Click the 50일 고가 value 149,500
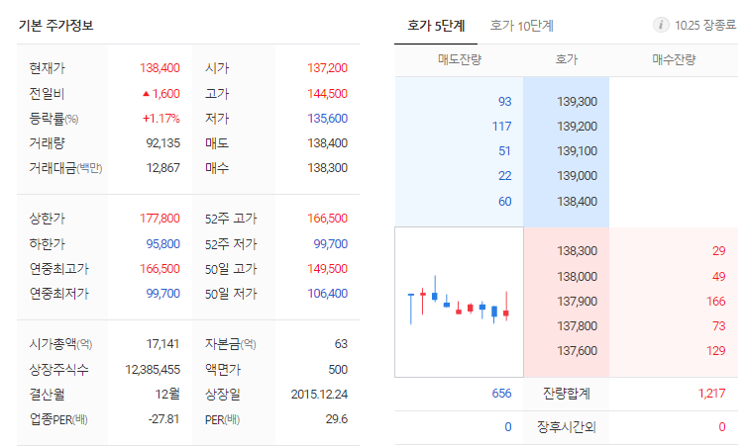Image resolution: width=745 pixels, height=446 pixels. coord(327,269)
